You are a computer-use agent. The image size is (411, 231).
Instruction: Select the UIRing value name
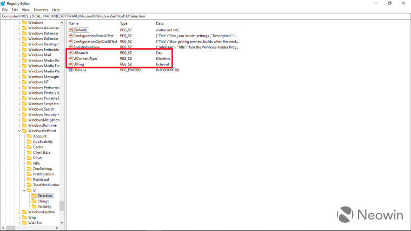point(78,64)
